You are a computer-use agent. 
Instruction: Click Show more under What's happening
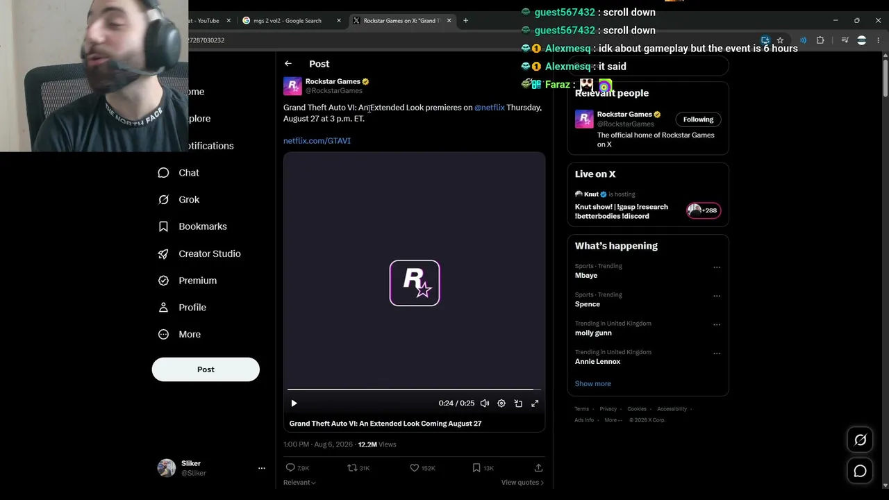tap(593, 384)
